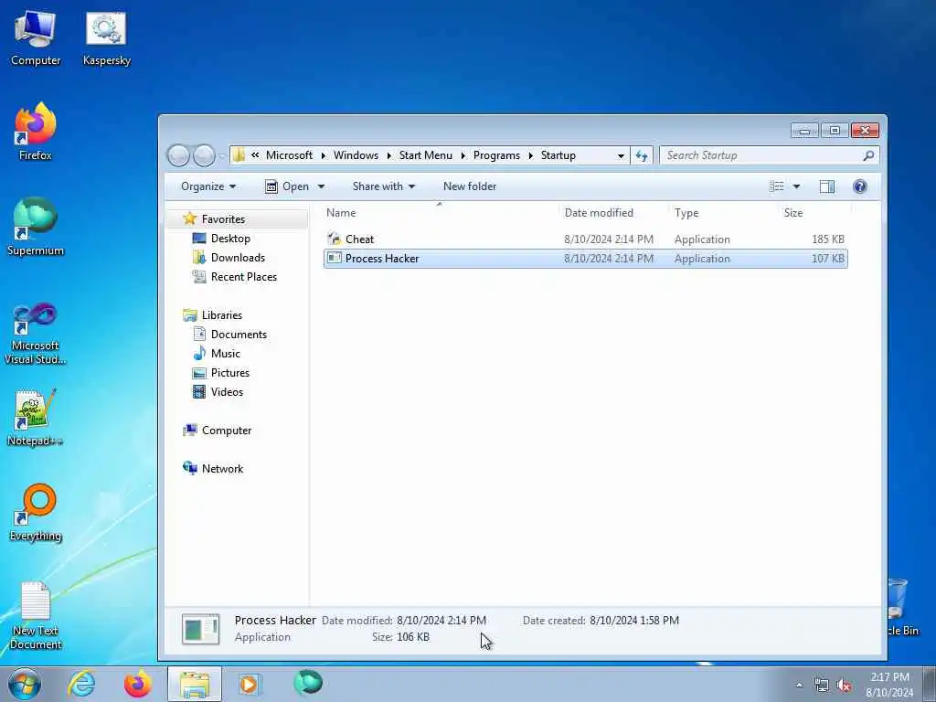
Task: Open Explorer help button
Action: [859, 186]
